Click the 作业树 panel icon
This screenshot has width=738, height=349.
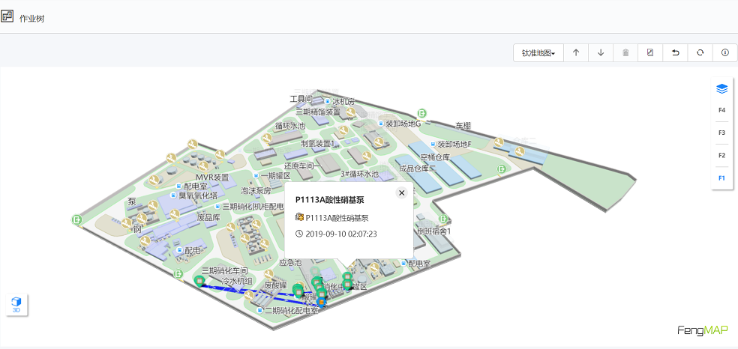(x=7, y=17)
